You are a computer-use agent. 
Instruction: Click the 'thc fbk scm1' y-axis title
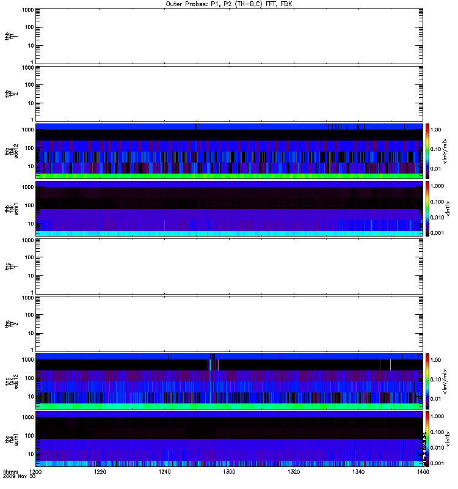tap(12, 438)
